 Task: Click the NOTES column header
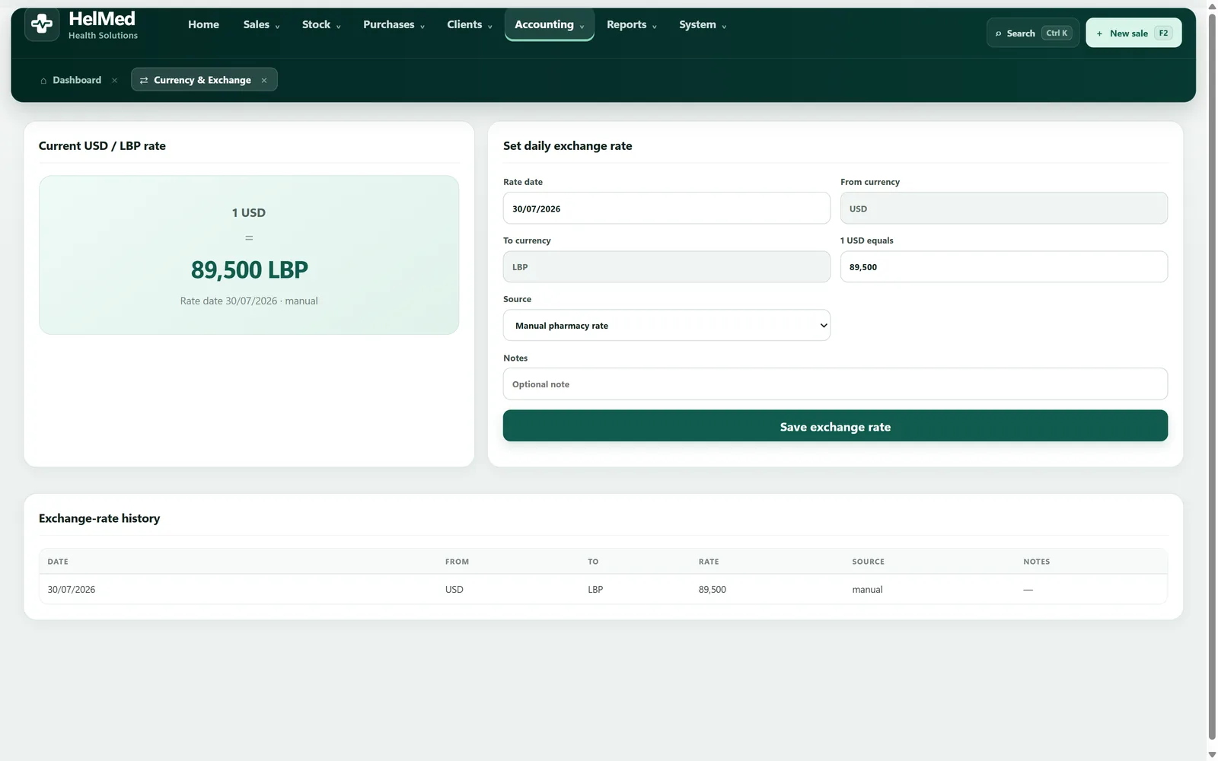point(1036,562)
